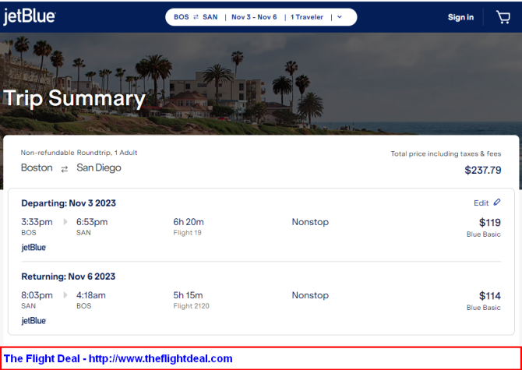Click the Edit link for the trip
Viewport: 522px width, 370px height.
pos(481,203)
